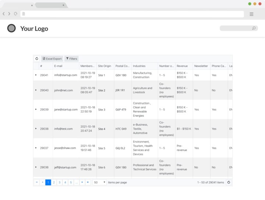Click email jeff@startup.com

(65, 167)
